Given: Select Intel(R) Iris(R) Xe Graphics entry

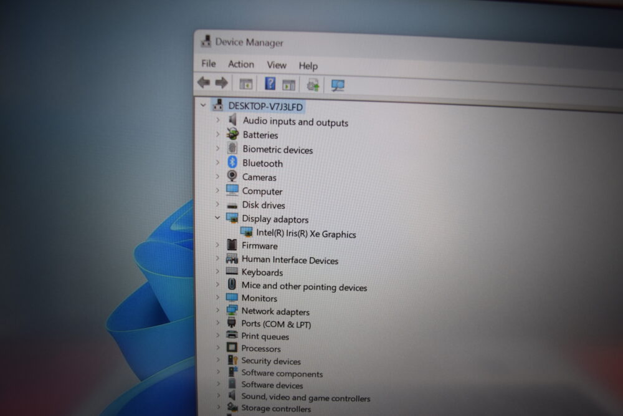Looking at the screenshot, I should coord(306,233).
